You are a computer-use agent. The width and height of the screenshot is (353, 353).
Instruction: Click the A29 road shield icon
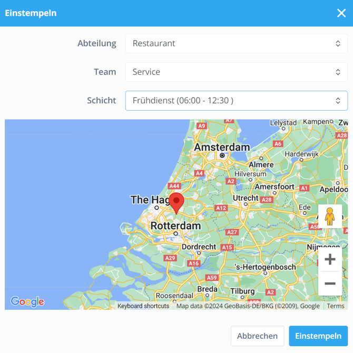[170, 258]
